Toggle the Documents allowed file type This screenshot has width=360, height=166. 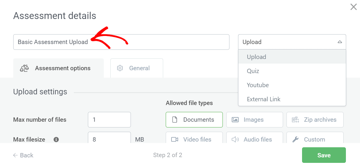click(x=194, y=120)
